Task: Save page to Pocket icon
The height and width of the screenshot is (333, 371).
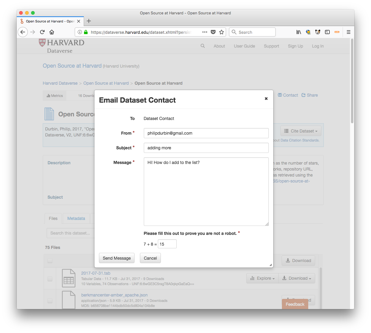Action: pyautogui.click(x=213, y=32)
